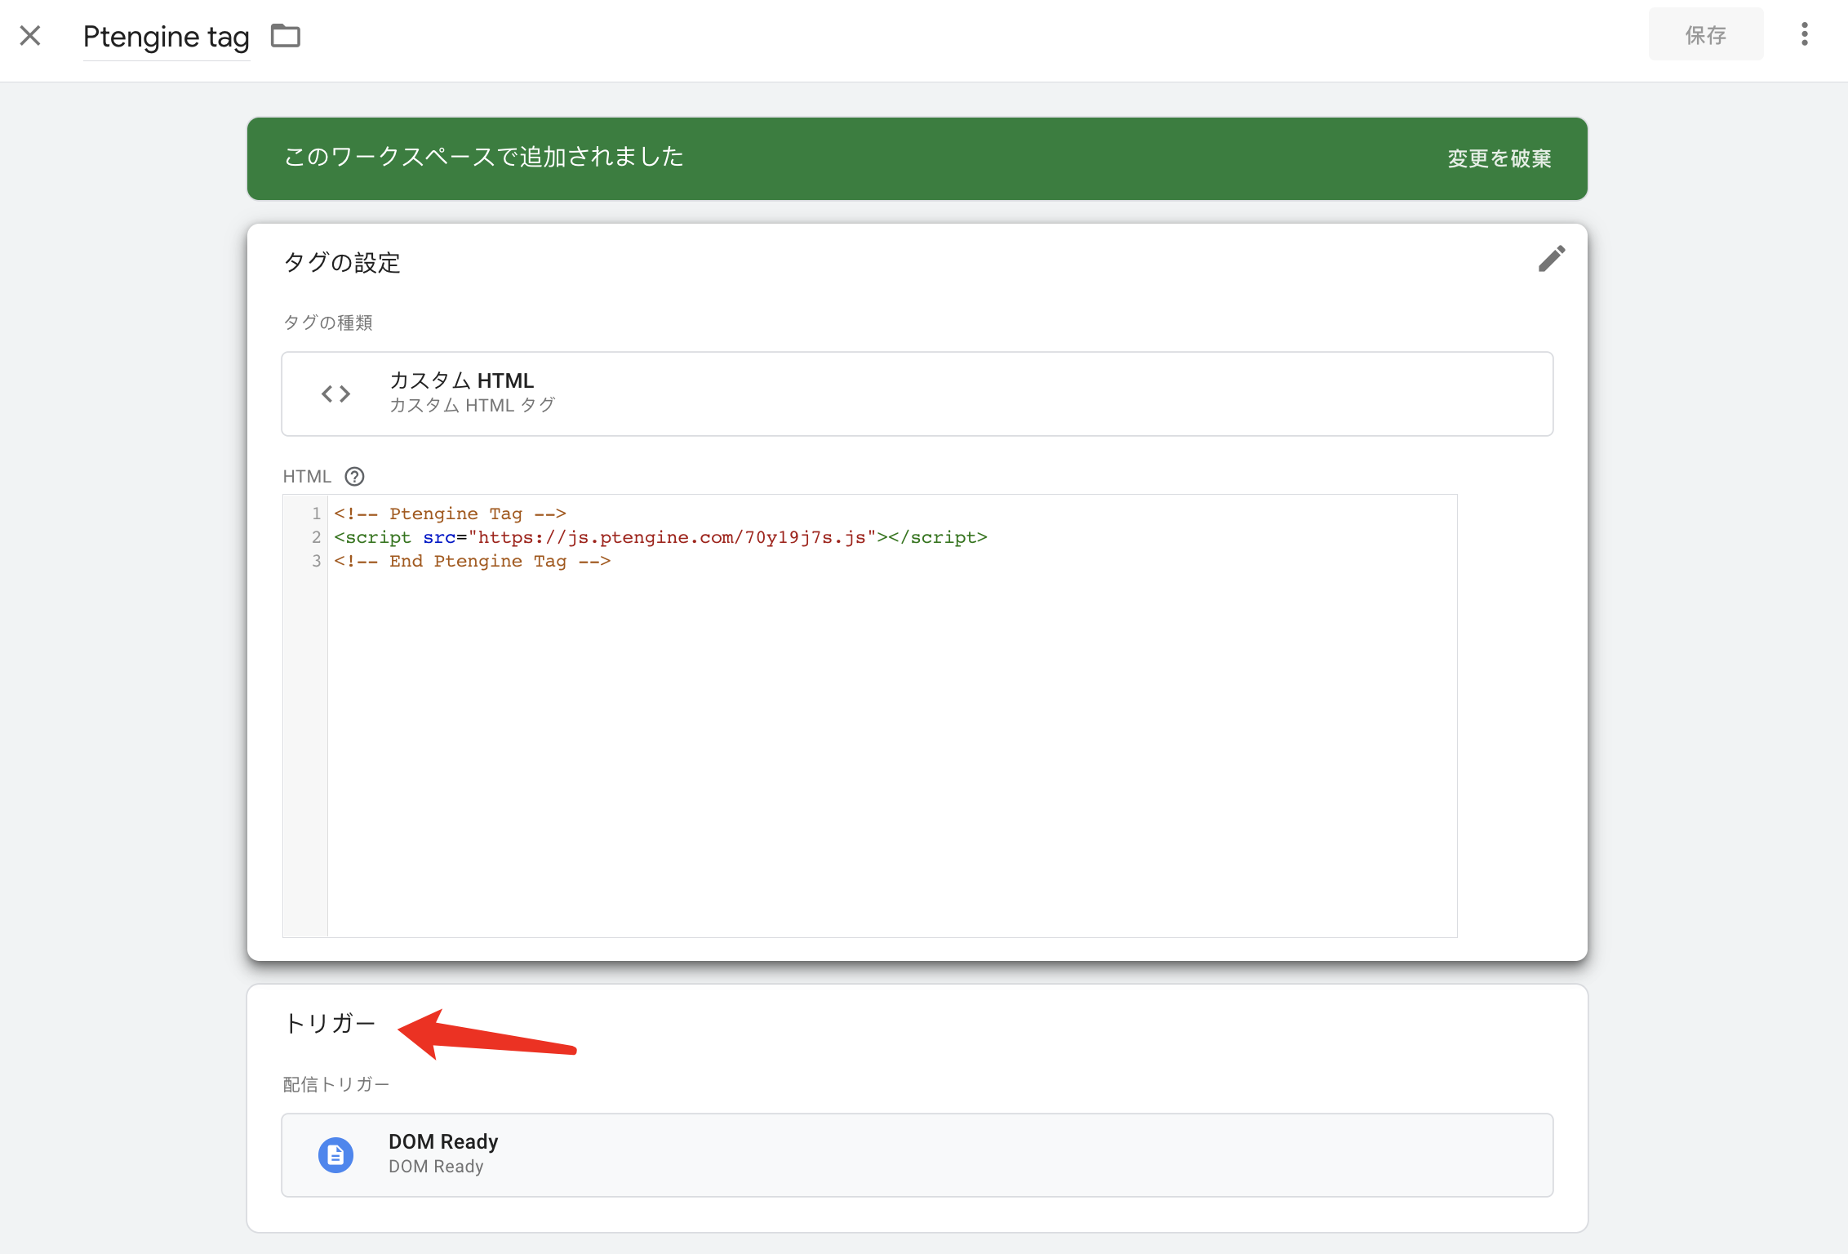Click the 配信トリガー label
This screenshot has width=1848, height=1254.
pos(335,1084)
